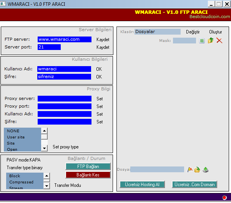Click the Şifre field showing sifreniz

[64, 77]
